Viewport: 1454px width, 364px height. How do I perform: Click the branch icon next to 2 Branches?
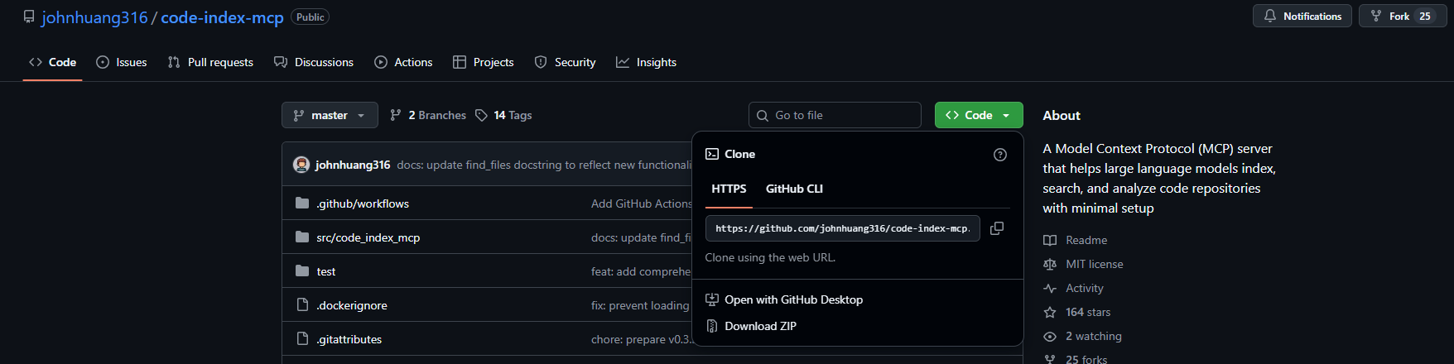point(396,115)
